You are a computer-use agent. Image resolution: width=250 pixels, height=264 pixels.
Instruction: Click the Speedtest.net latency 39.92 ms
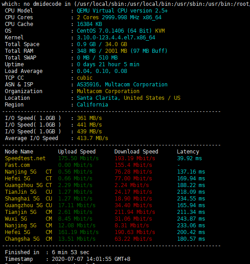coord(190,158)
